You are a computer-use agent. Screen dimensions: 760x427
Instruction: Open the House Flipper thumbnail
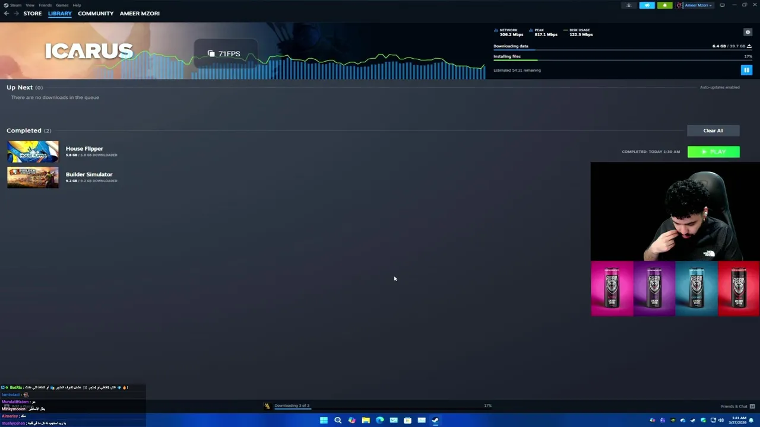(33, 151)
